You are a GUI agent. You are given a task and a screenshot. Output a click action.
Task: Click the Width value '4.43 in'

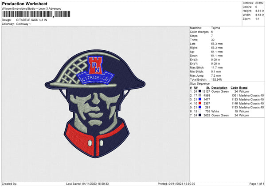pyautogui.click(x=259, y=15)
